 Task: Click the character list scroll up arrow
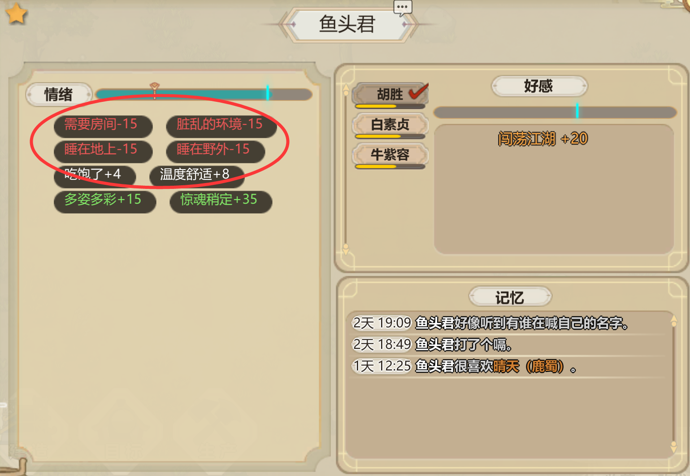click(x=346, y=90)
